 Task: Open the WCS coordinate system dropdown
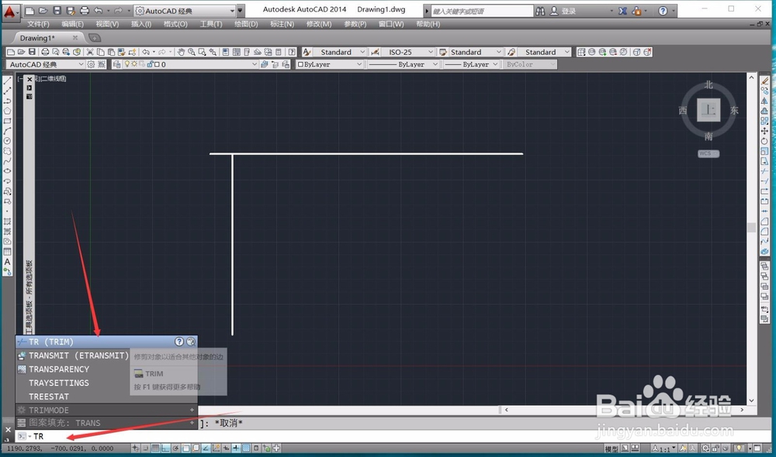(708, 153)
